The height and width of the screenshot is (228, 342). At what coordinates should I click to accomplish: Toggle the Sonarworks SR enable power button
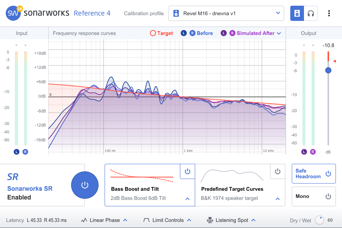coord(84,185)
